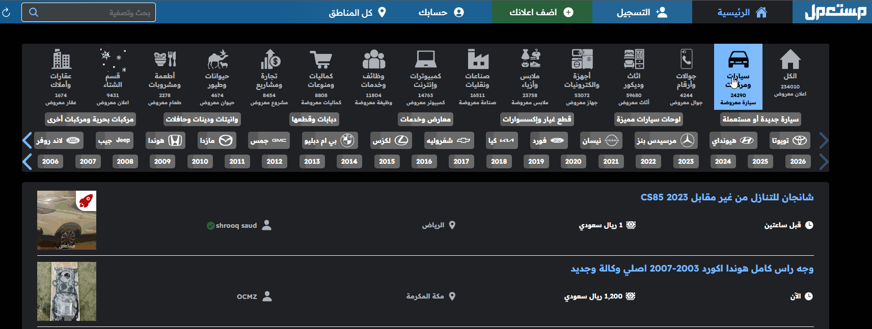Screen dimensions: 872x329
Task: Open the Honda Accord head gasket thumbnail
Action: (x=67, y=291)
